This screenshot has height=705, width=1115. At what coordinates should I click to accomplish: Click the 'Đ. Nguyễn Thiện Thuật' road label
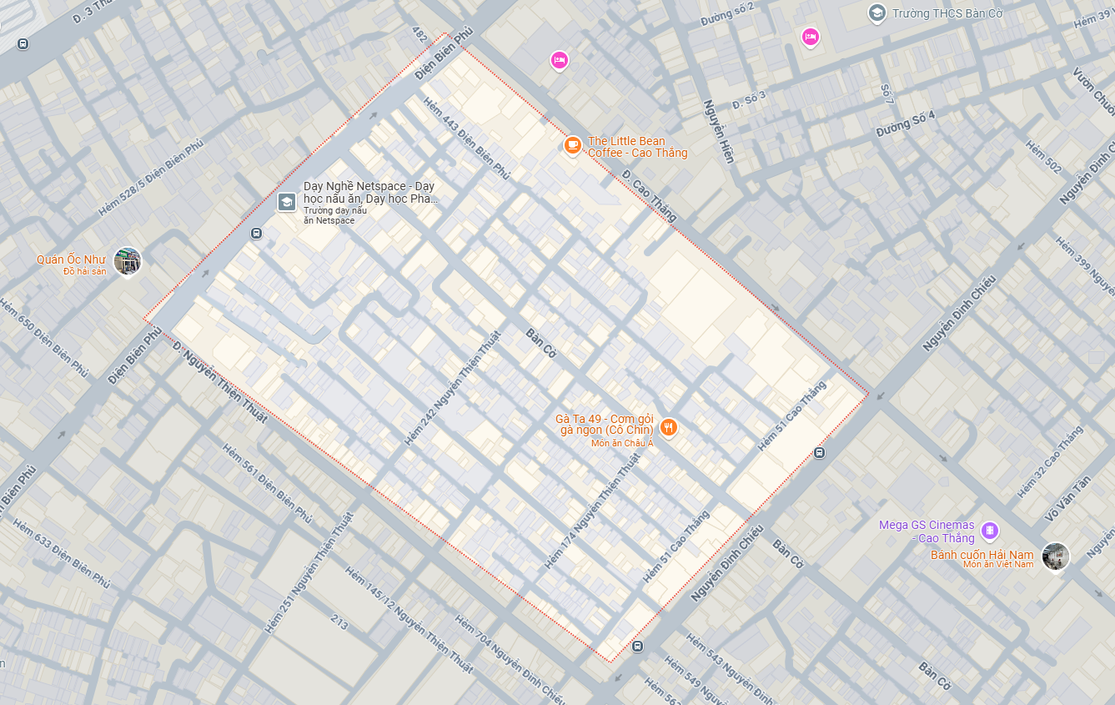220,381
